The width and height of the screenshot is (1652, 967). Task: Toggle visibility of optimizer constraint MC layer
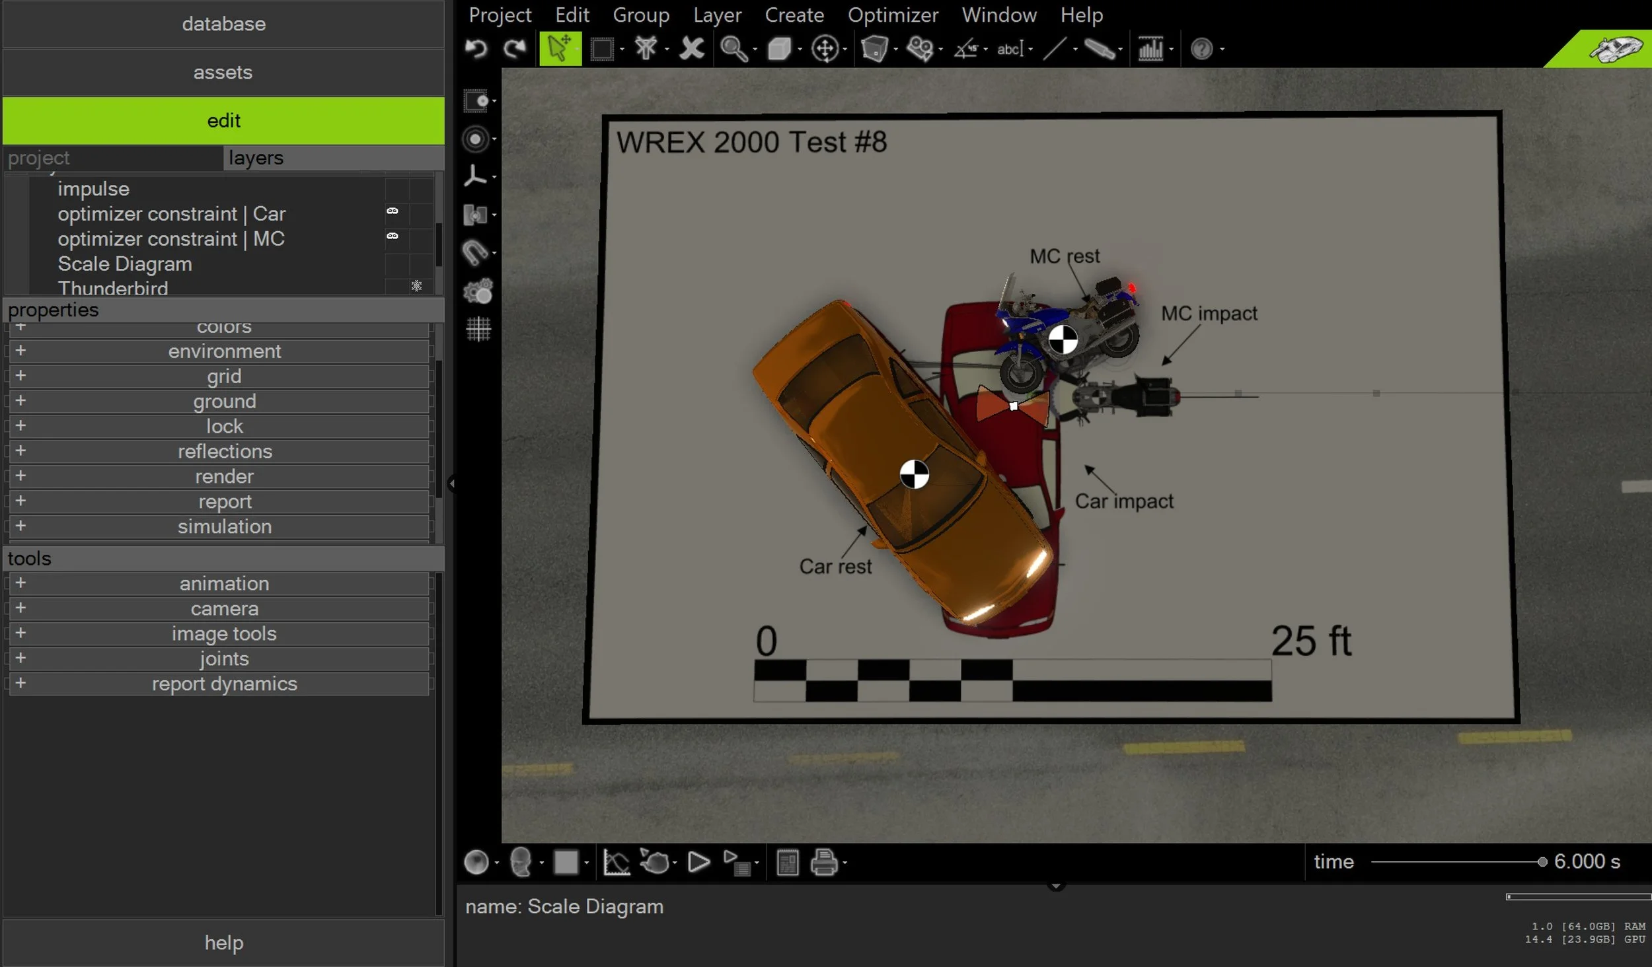tap(393, 236)
